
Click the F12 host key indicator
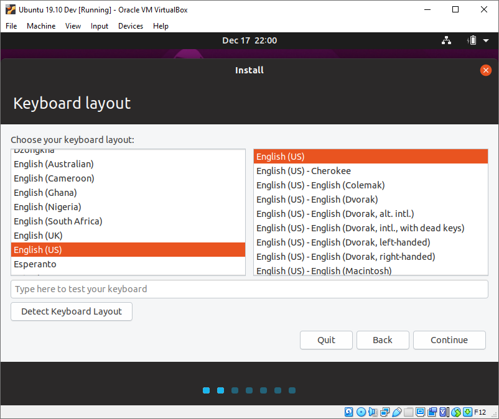(x=480, y=412)
